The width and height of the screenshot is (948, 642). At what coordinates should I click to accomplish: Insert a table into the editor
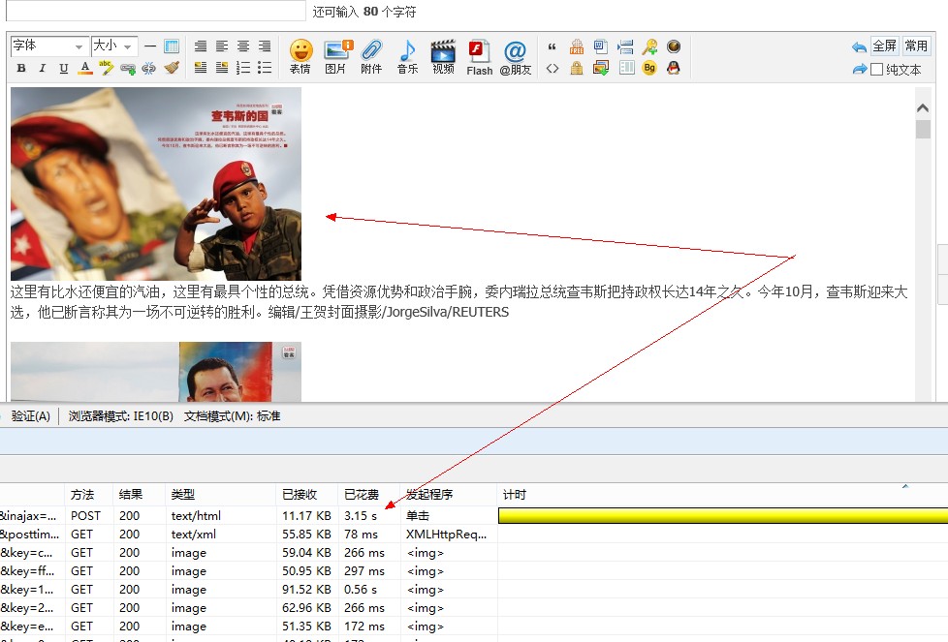[172, 46]
